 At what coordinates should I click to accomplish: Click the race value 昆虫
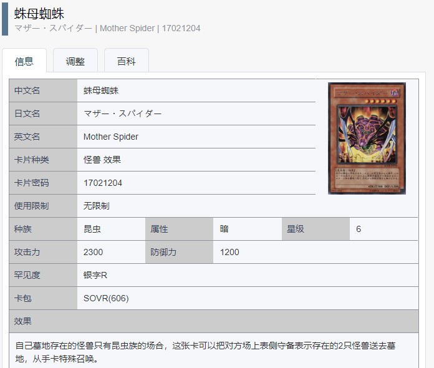point(92,229)
